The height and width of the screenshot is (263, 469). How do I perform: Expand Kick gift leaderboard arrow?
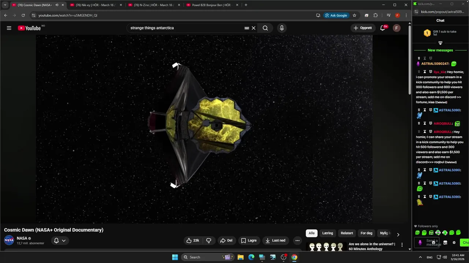[x=440, y=43]
